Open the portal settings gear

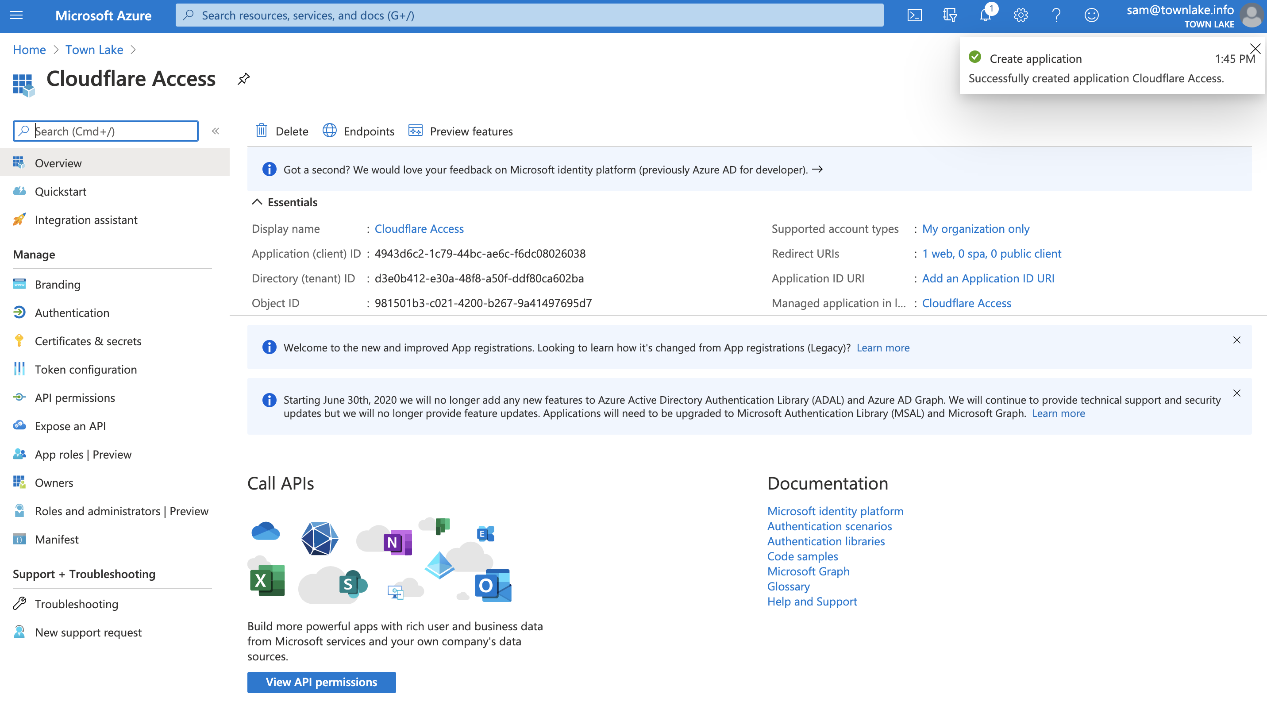(x=1021, y=15)
